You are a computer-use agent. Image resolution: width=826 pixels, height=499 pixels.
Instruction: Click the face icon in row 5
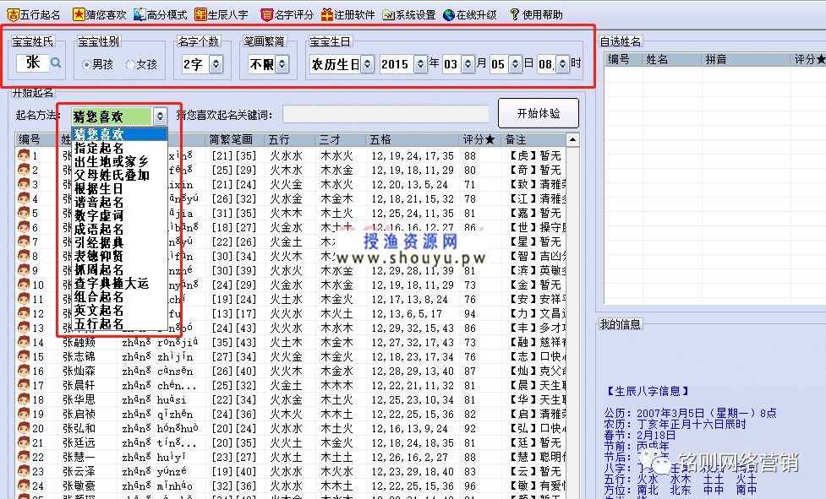[x=23, y=213]
